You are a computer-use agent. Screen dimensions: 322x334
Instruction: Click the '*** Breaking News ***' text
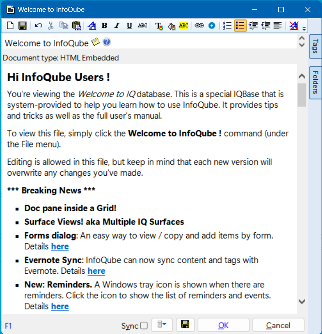51,190
